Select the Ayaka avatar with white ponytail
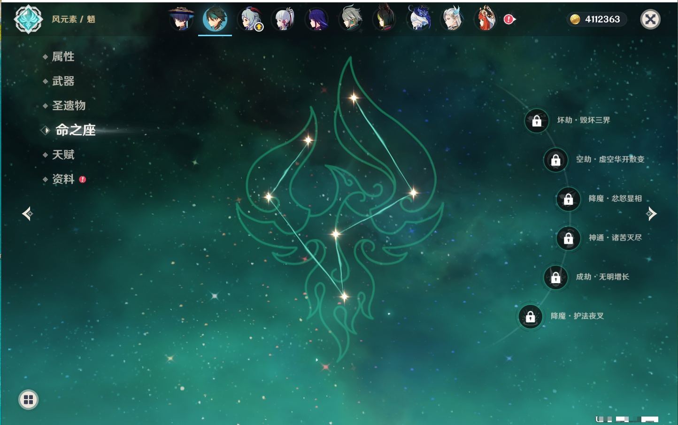678x425 pixels. click(283, 19)
